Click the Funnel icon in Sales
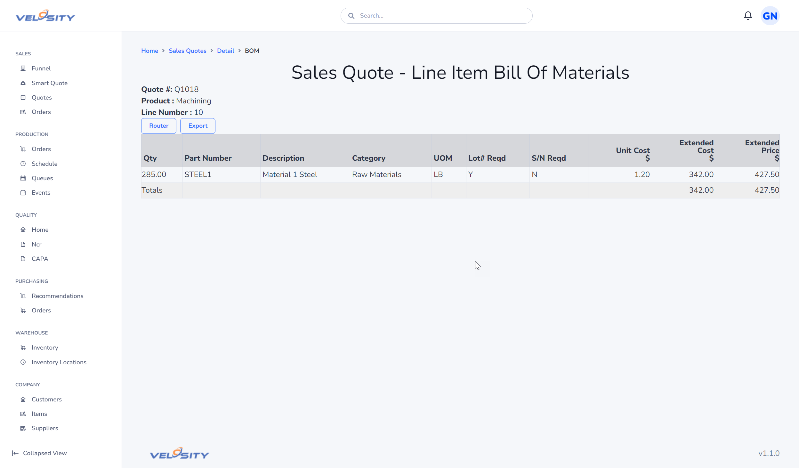The image size is (799, 468). 23,68
